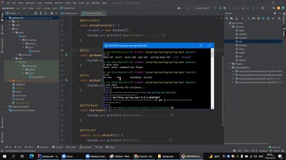Image resolution: width=286 pixels, height=160 pixels.
Task: Click the Git commit checkmark icon
Action: (x=253, y=8)
